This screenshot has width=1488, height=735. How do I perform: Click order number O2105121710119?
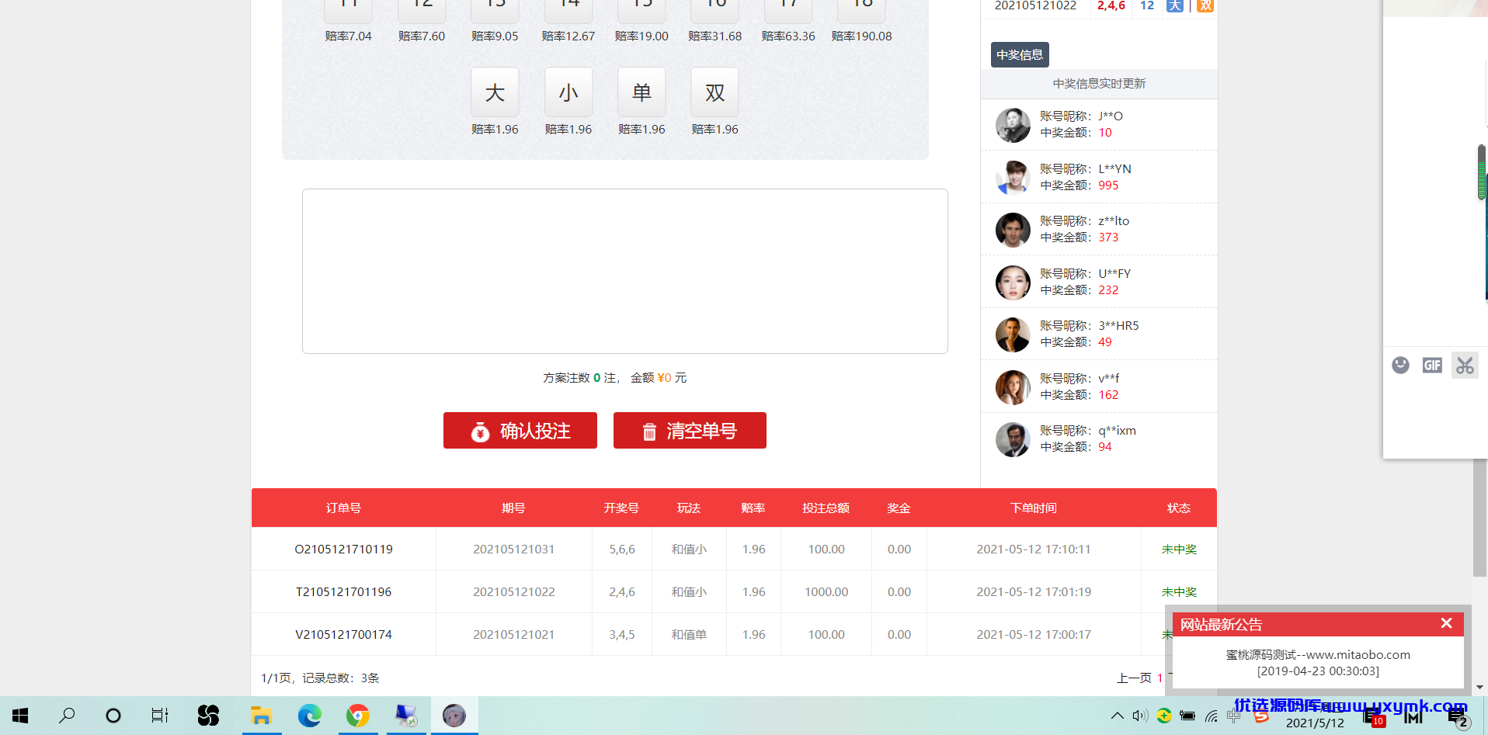[x=343, y=549]
